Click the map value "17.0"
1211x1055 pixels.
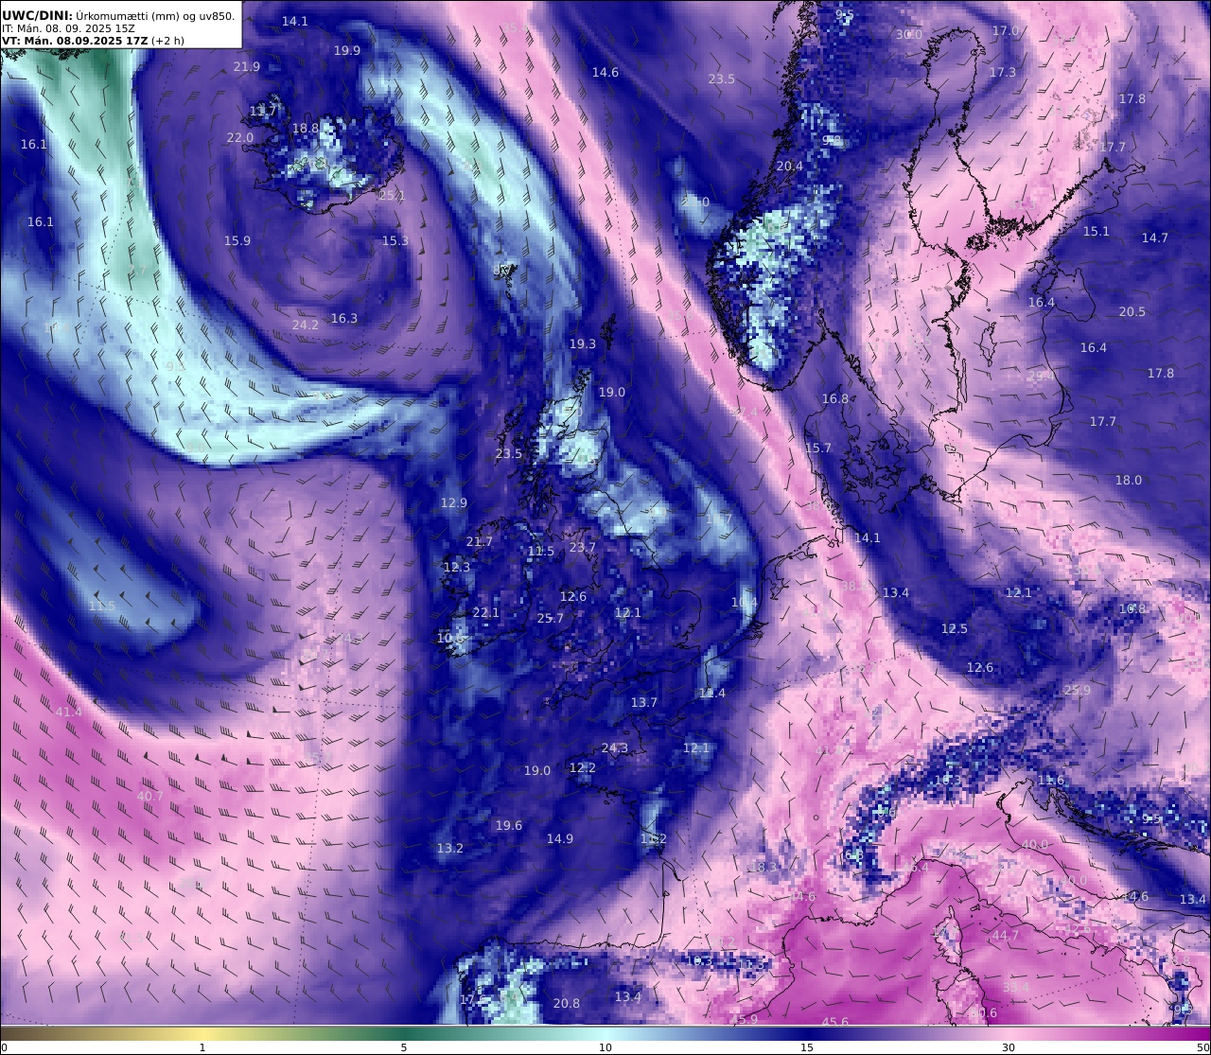coord(1006,31)
